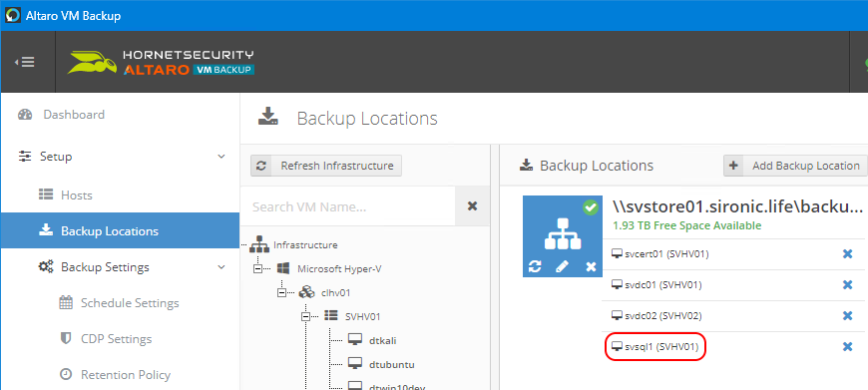
Task: Open the Dashboard page
Action: pos(74,115)
